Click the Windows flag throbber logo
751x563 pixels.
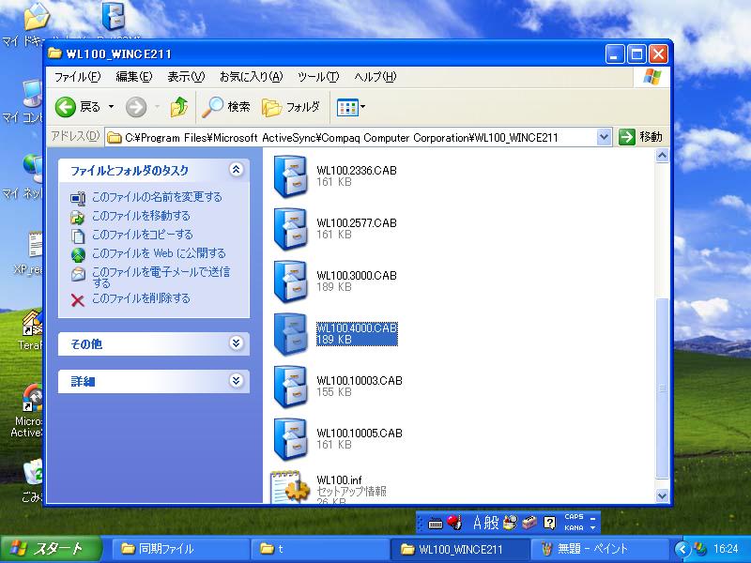651,77
